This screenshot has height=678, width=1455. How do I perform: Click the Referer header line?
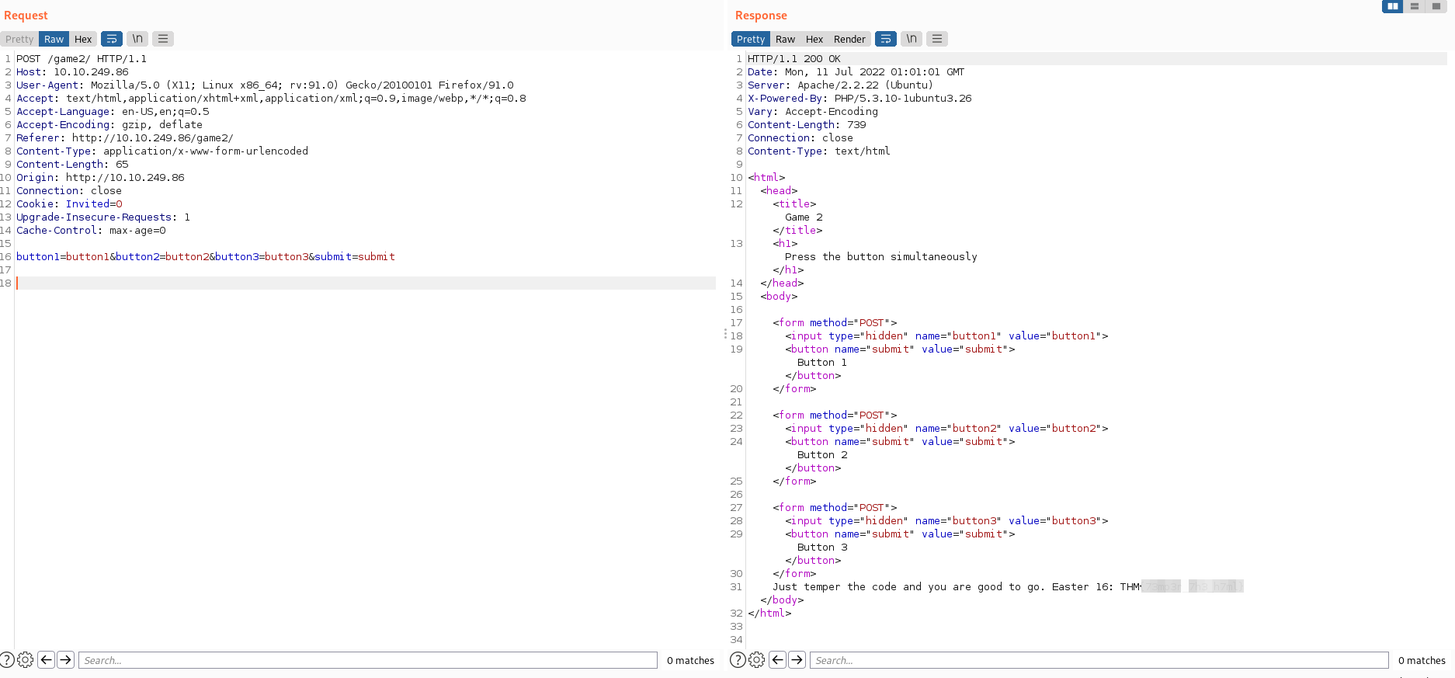(124, 138)
